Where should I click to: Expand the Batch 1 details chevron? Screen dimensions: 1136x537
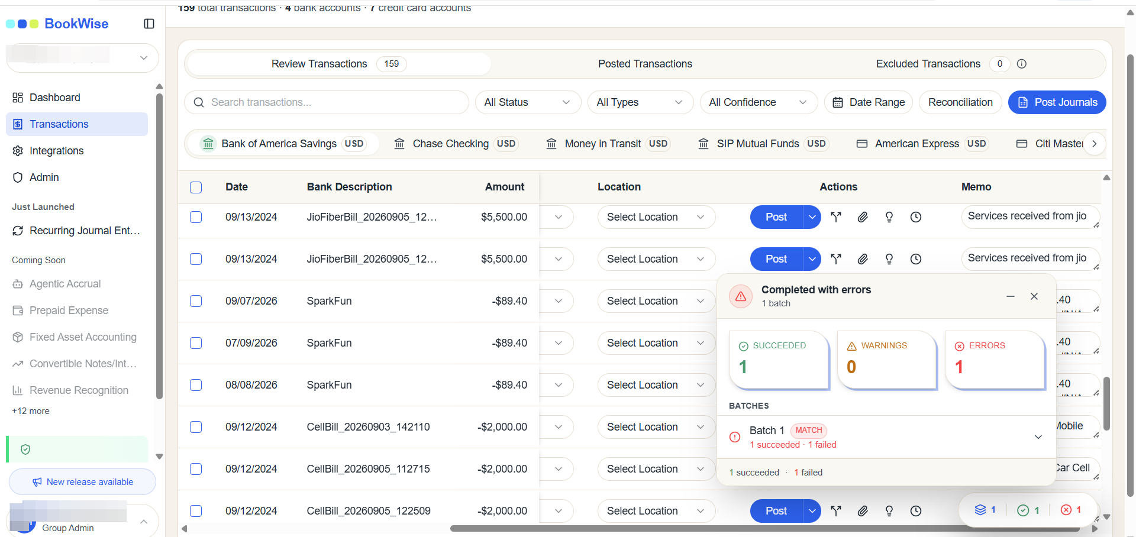1038,437
